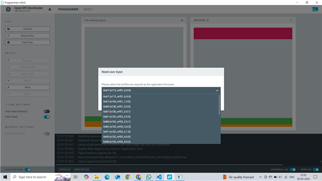Toggle Auto reset switch

47,117
